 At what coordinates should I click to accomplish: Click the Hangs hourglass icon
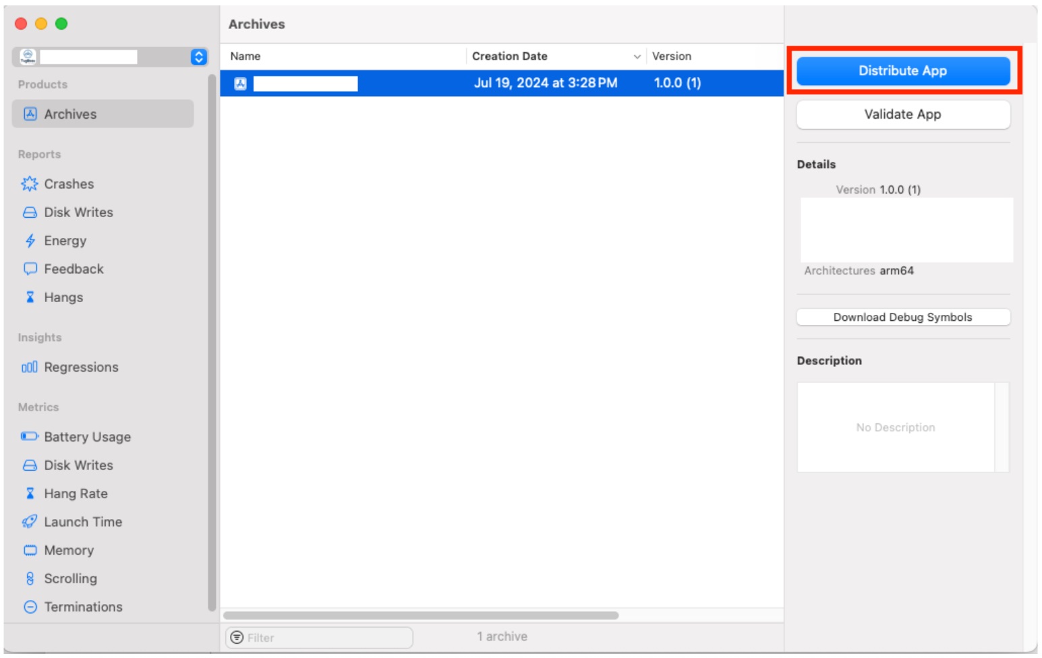click(30, 297)
